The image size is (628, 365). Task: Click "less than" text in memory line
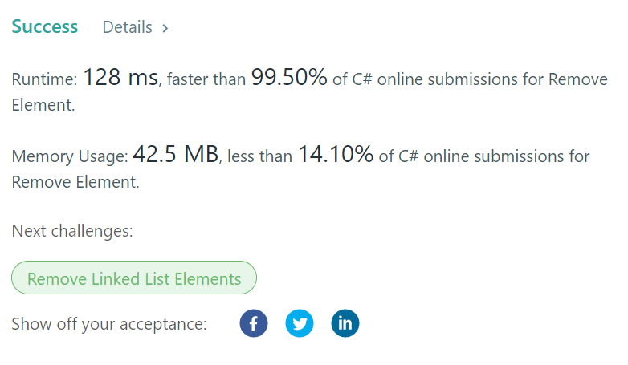[259, 156]
